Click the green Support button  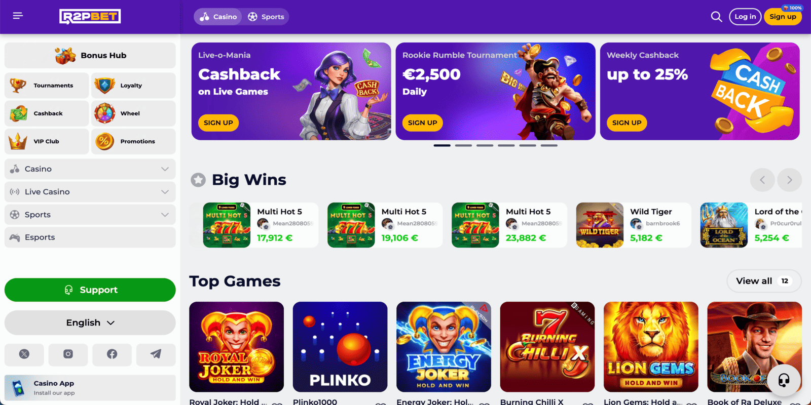pos(90,290)
